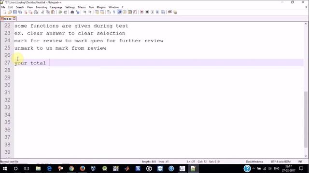309x173 pixels.
Task: Click line 'unmark to un mark from review'
Action: coord(60,48)
